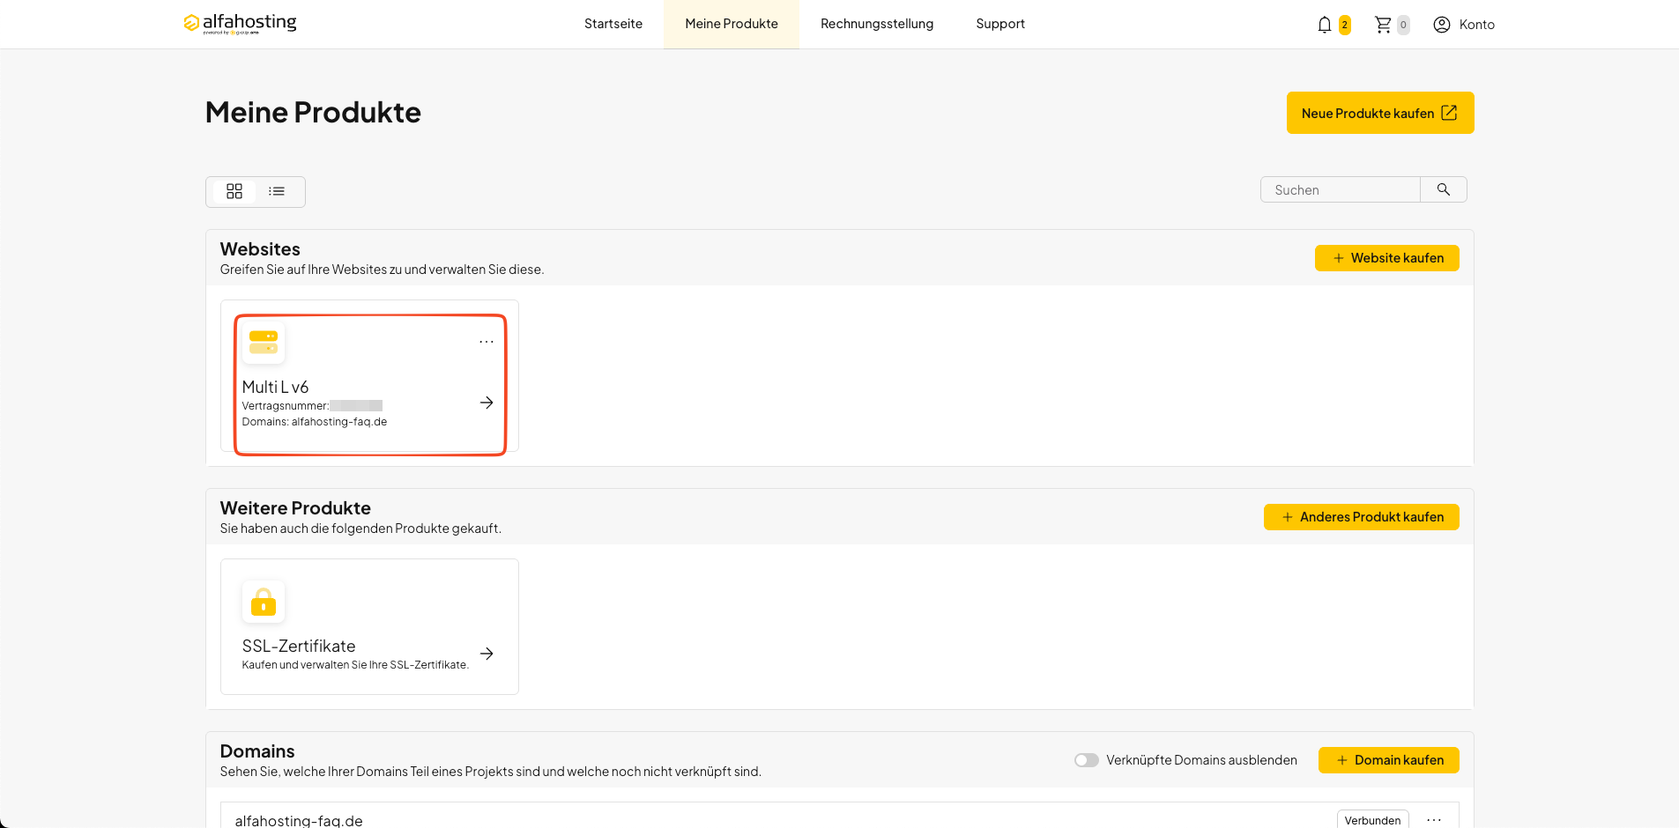The height and width of the screenshot is (828, 1679).
Task: Click notification count badge 2
Action: pos(1345,25)
